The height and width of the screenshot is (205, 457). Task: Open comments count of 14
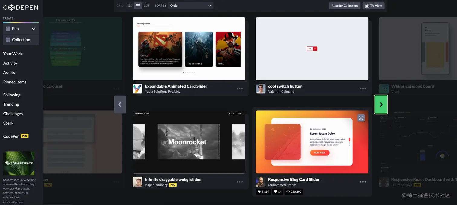pos(278,191)
